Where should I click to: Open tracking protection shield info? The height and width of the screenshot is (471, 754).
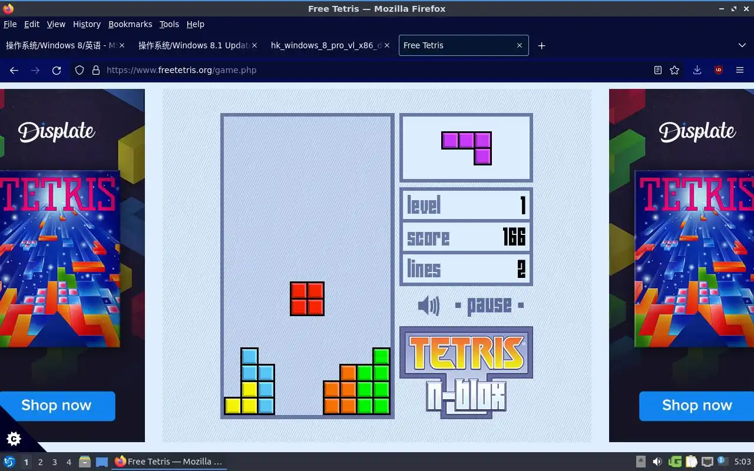pos(80,70)
